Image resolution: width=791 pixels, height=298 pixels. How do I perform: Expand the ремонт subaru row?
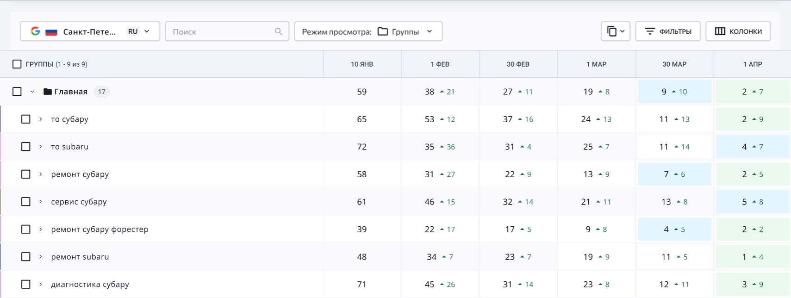[x=41, y=257]
